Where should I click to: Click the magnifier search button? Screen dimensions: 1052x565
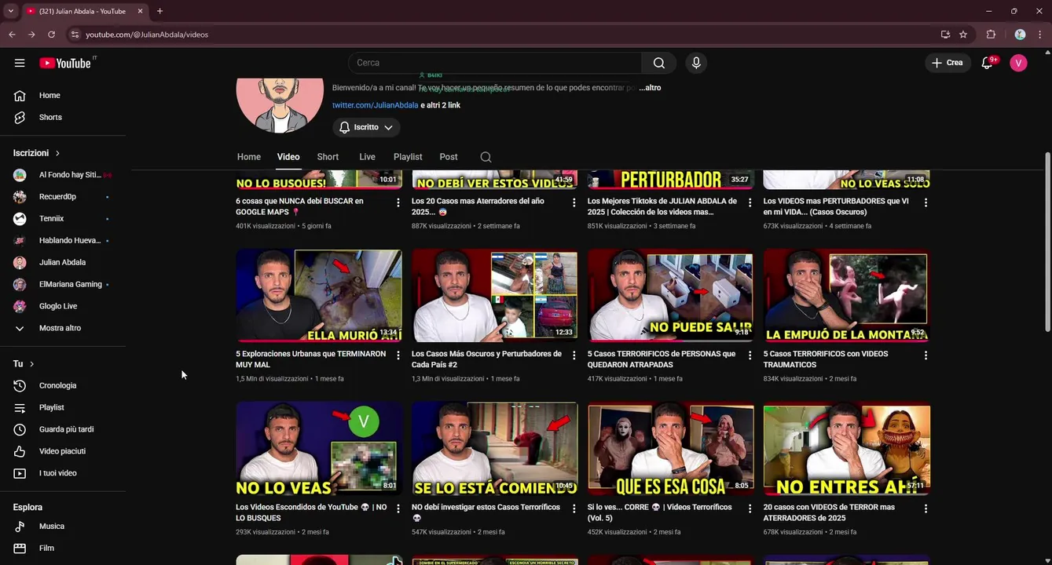pos(659,63)
